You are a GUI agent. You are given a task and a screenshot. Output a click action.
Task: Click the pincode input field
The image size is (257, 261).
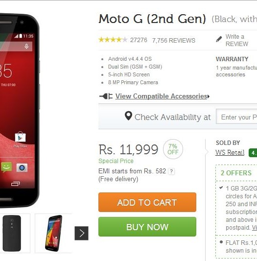[x=236, y=117]
